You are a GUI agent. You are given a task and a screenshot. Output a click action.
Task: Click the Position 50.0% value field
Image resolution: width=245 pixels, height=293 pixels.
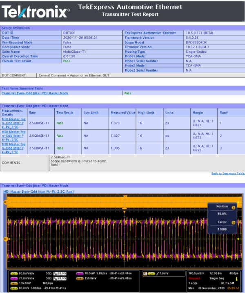point(222,214)
